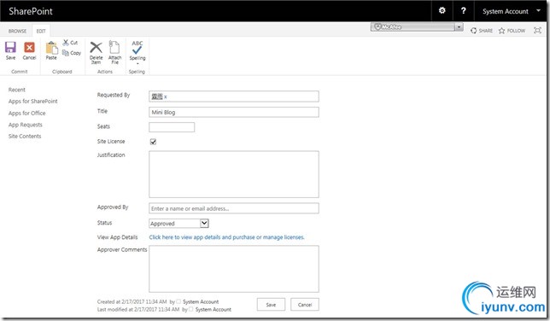Open the help question mark icon
The image size is (550, 321).
464,10
